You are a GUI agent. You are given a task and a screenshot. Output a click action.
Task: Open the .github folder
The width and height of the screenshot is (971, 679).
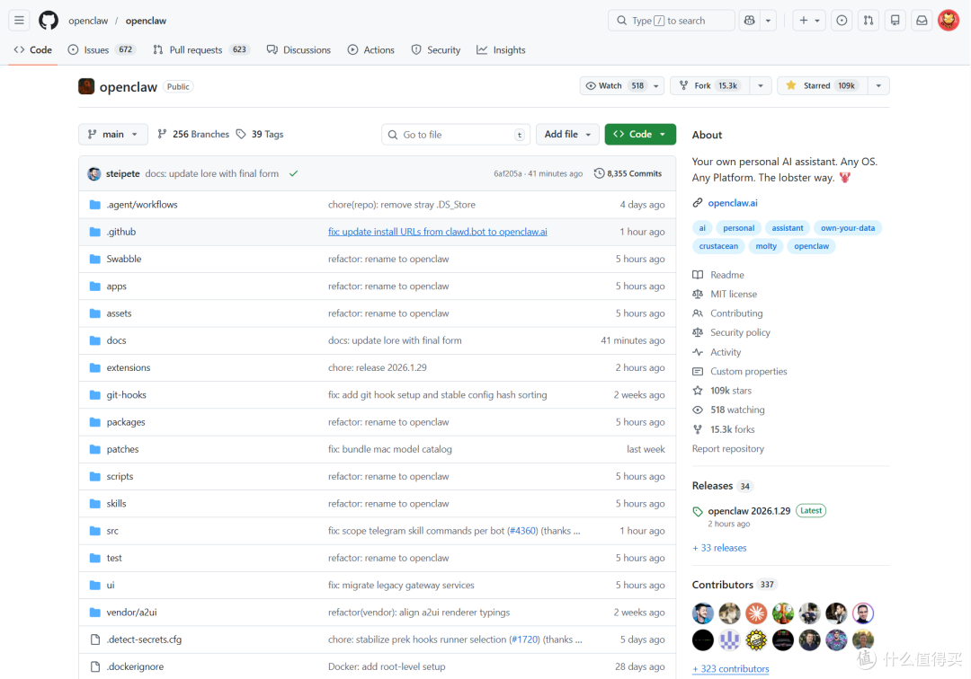tap(121, 232)
